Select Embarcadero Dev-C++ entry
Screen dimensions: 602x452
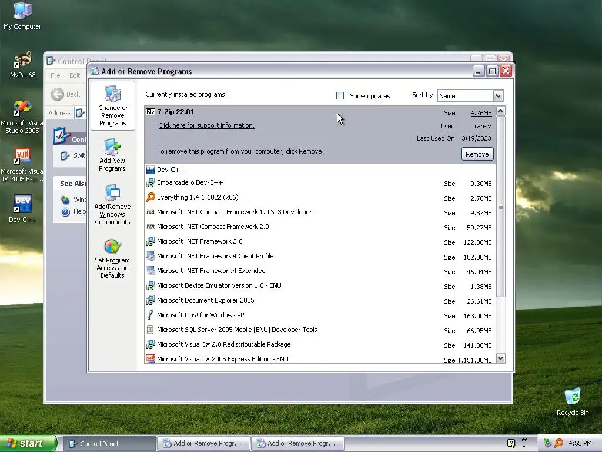pyautogui.click(x=320, y=183)
